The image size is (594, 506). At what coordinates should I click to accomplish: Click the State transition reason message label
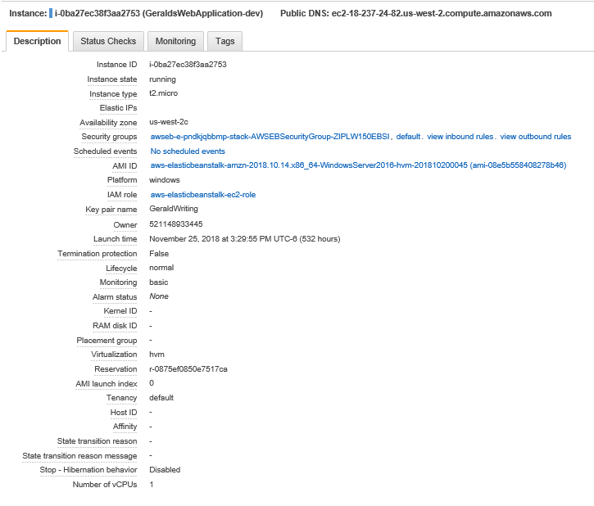pyautogui.click(x=79, y=456)
